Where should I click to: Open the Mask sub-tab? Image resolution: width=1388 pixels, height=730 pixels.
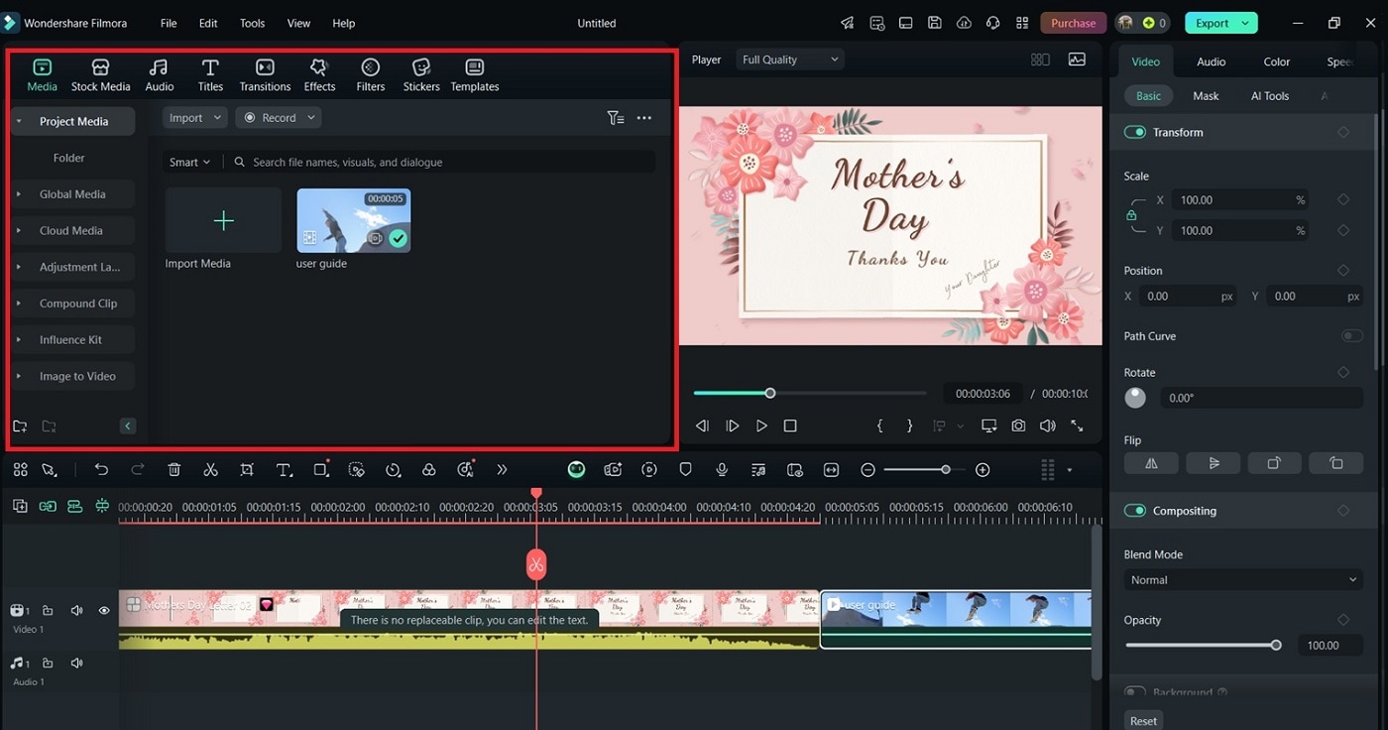point(1206,96)
